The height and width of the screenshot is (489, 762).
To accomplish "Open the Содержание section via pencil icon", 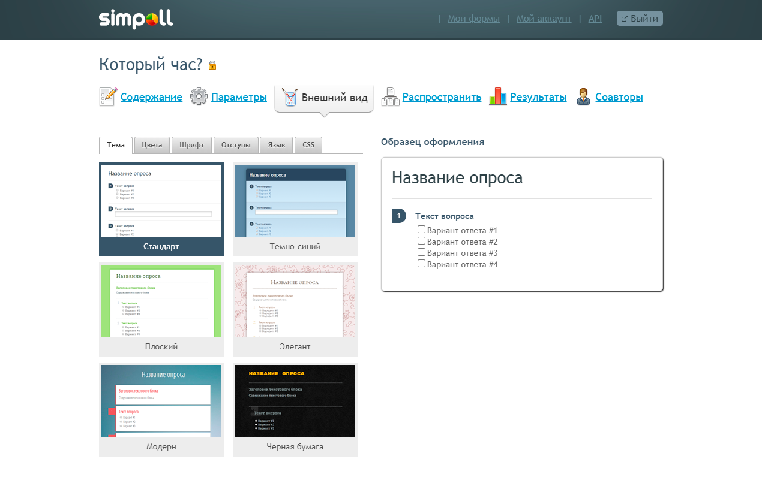I will coord(108,96).
